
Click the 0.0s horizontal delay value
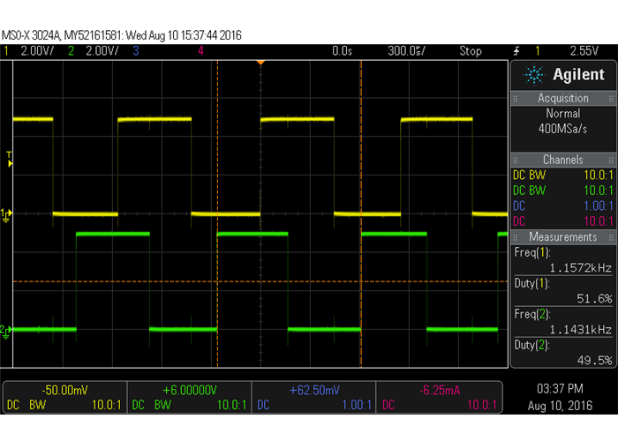tap(342, 51)
